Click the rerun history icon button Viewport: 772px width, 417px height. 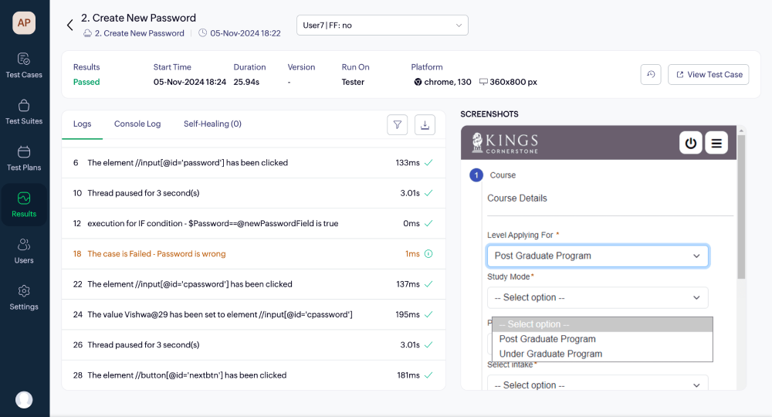point(651,74)
